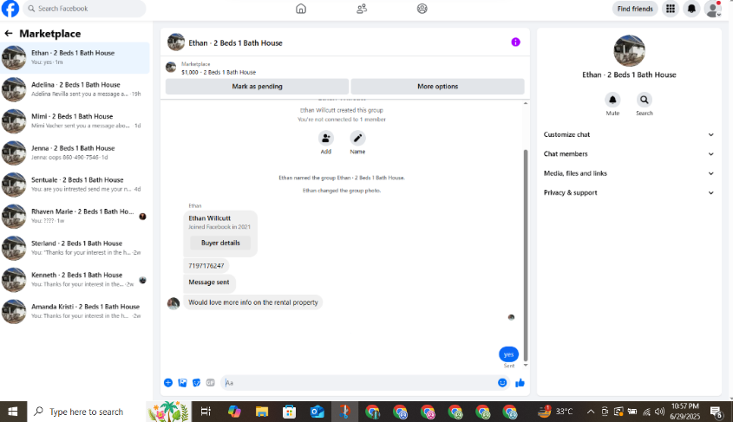Select Adelina conversation in the list
Viewport: 733px width, 422px height.
click(75, 89)
